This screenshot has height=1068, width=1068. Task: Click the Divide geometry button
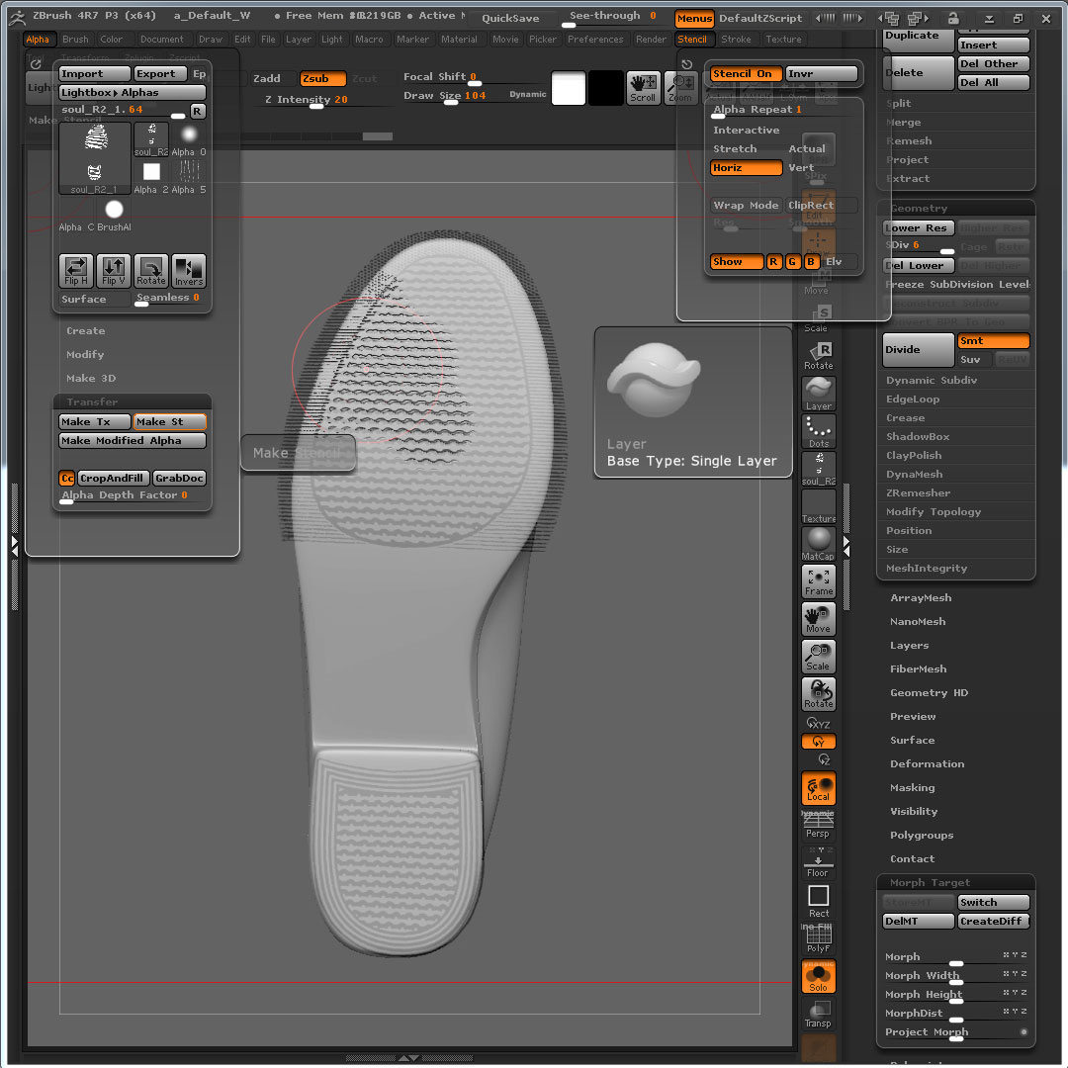coord(918,350)
